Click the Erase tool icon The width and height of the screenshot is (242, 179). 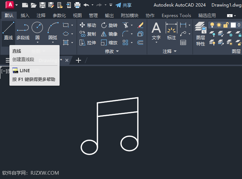[141, 25]
